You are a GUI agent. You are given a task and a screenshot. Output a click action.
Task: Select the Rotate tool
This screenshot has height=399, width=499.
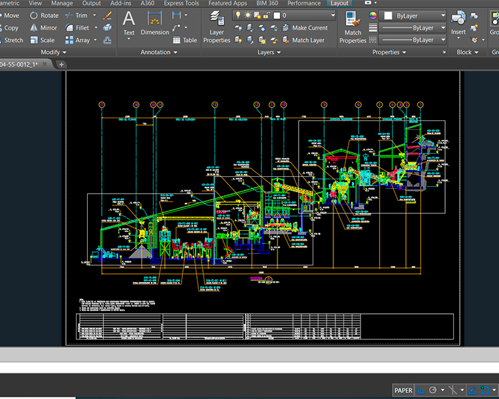(x=44, y=15)
